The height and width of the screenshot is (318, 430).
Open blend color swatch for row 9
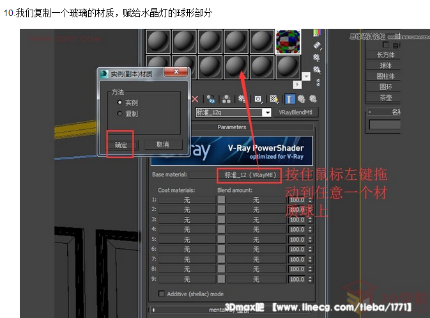point(221,279)
